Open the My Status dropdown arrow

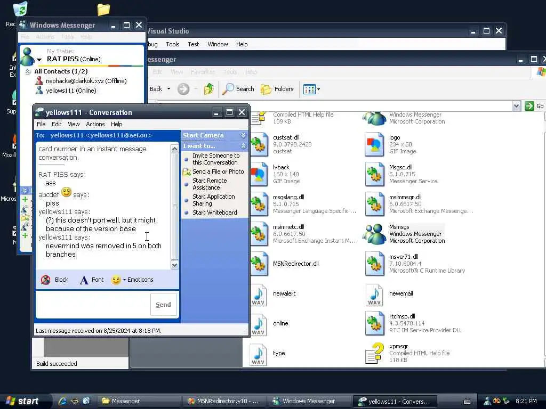[x=39, y=60]
